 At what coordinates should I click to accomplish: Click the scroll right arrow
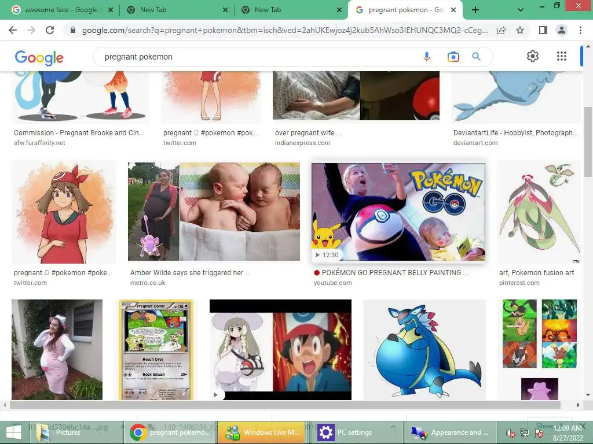pos(579,405)
